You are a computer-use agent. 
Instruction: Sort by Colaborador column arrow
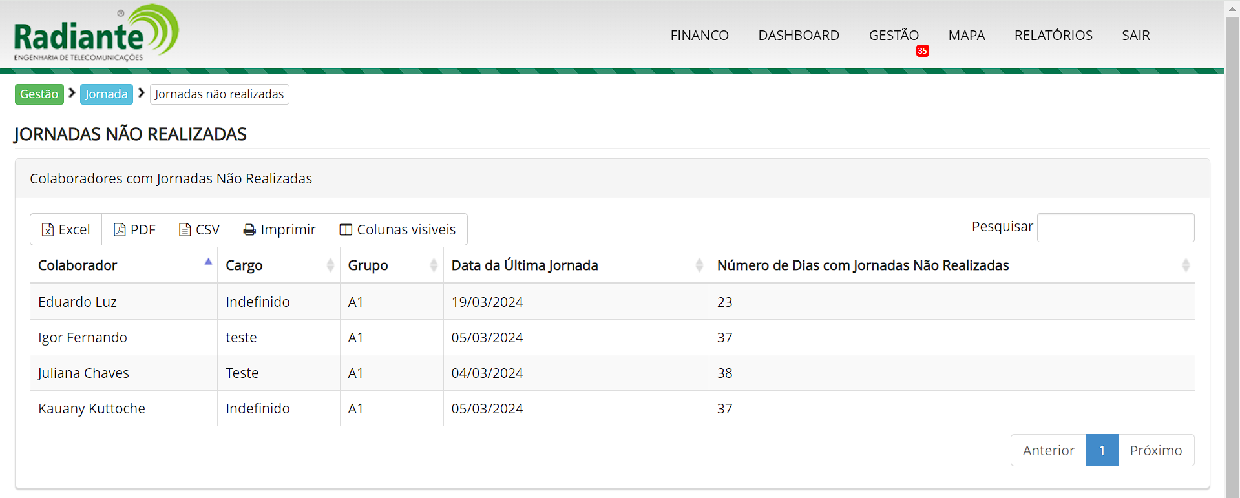pos(208,262)
